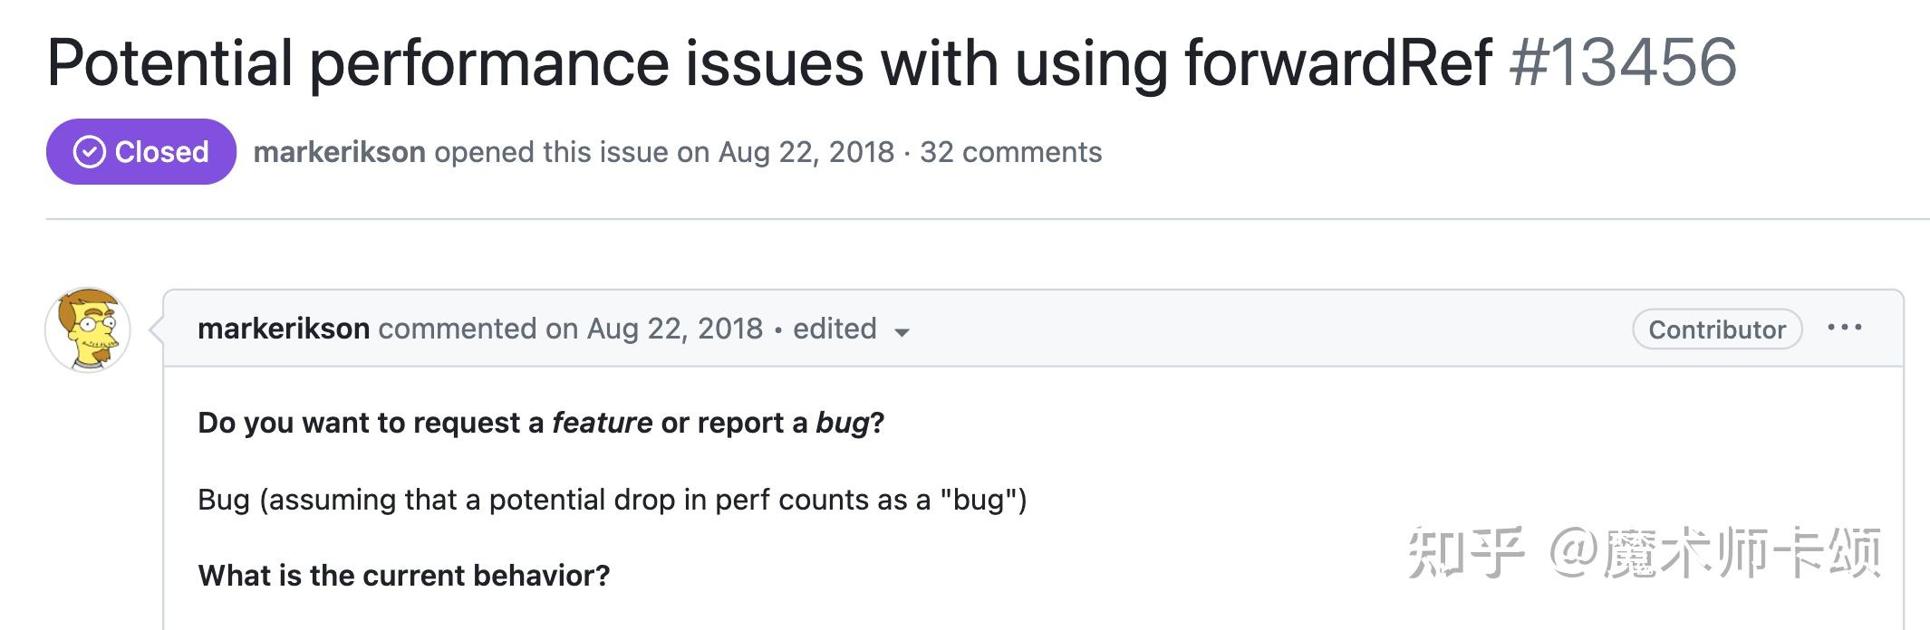
Task: Open the comment options kebab (•••) menu
Action: coord(1846,329)
